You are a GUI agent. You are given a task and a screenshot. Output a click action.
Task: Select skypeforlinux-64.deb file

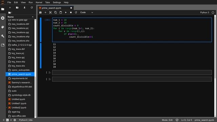pyautogui.click(x=20, y=87)
